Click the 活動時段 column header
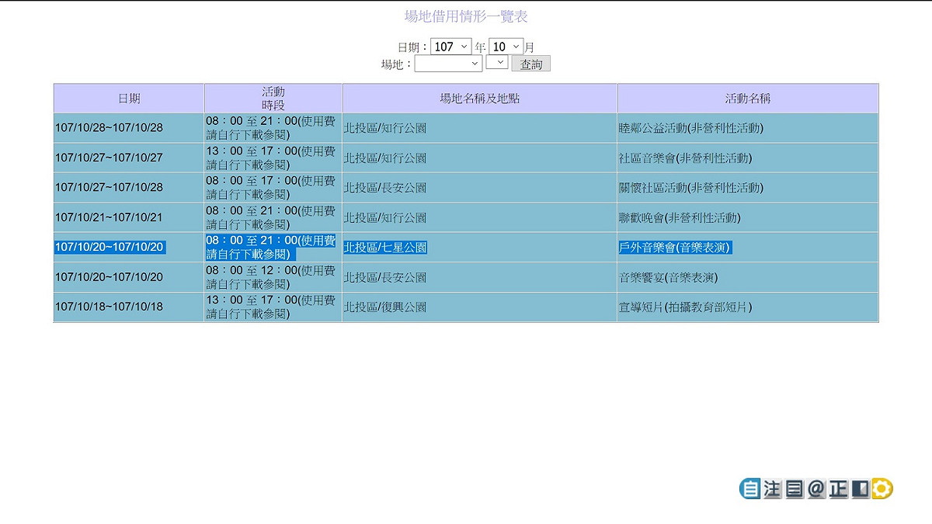The width and height of the screenshot is (932, 524). 273,99
